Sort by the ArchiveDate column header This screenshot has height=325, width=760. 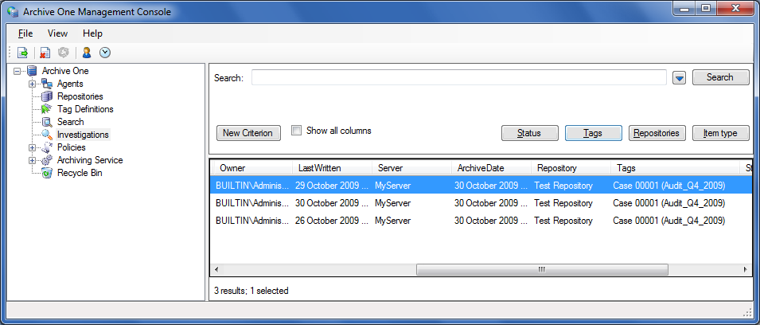click(x=492, y=168)
